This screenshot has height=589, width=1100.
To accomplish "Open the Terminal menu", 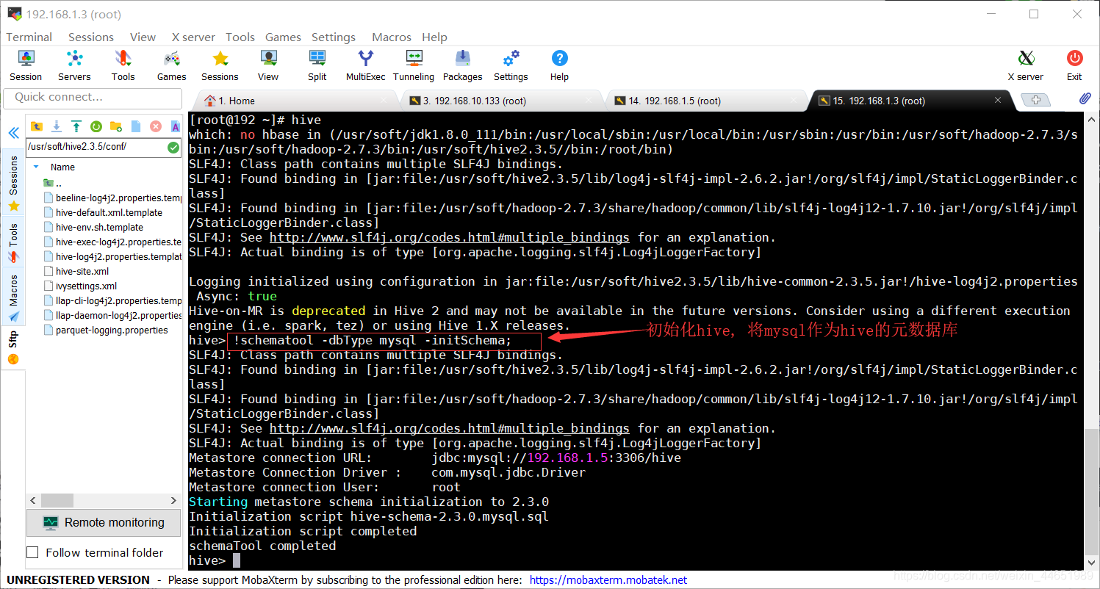I will click(29, 37).
